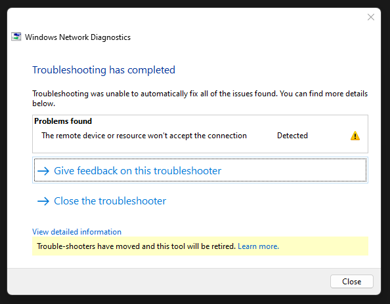The height and width of the screenshot is (304, 390).
Task: Click arrow icon beside Close the troubleshooter
Action: 43,201
